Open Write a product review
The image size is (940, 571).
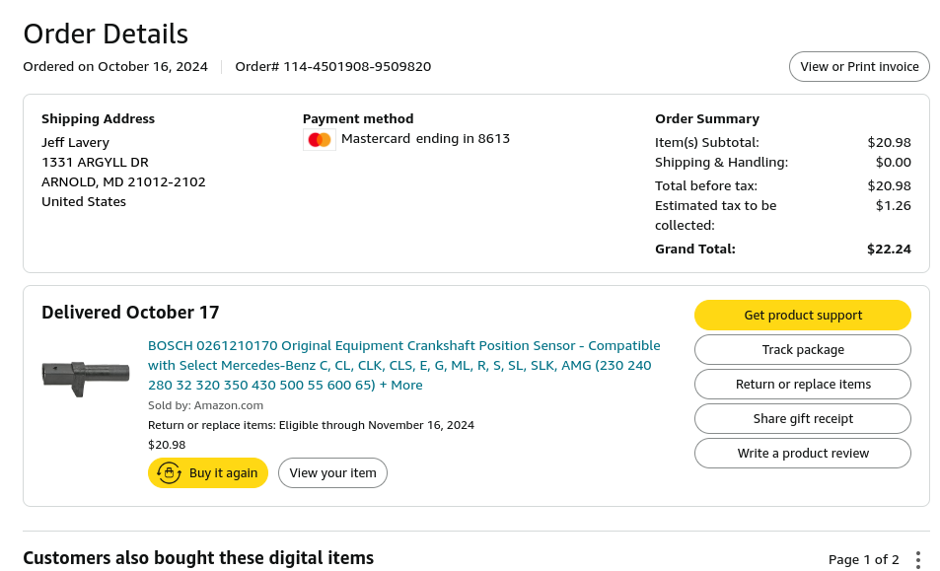point(802,454)
